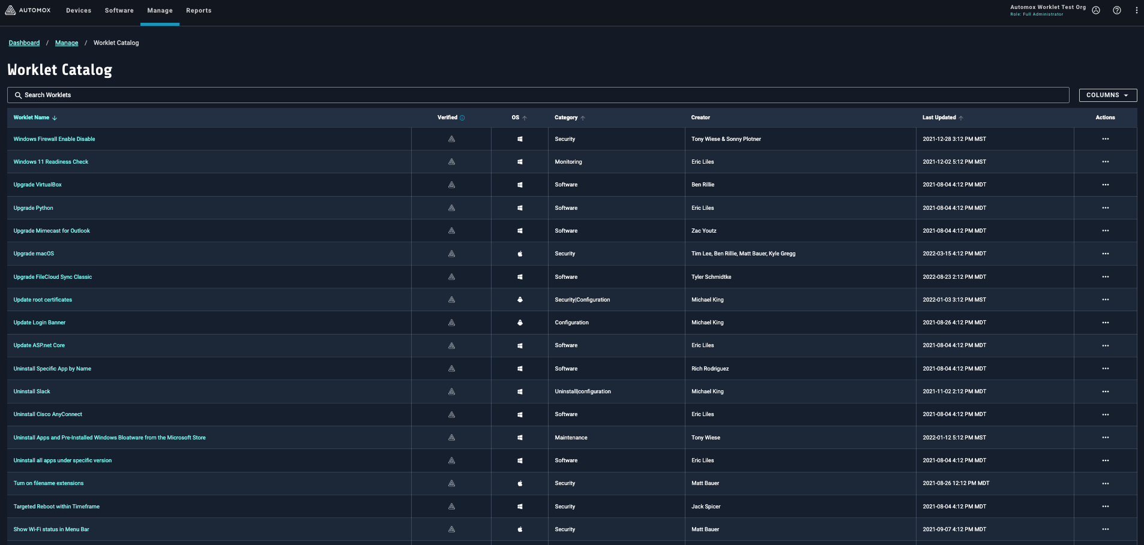Click Security|Configuration category cell
This screenshot has height=545, width=1144.
pos(582,300)
